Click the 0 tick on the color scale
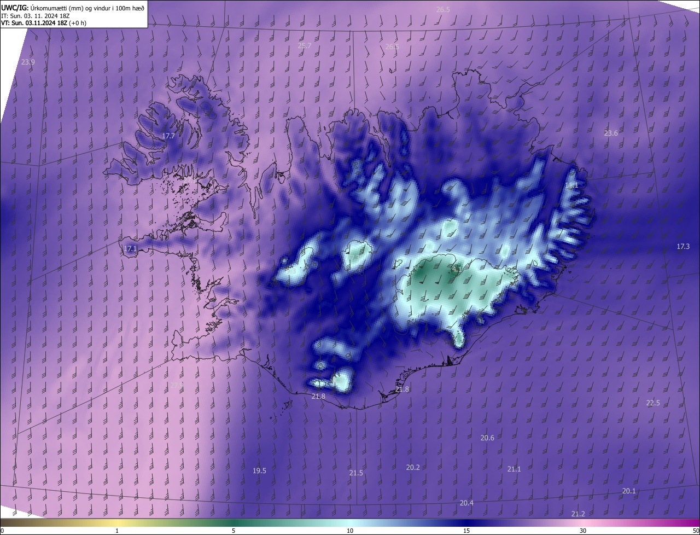 tap(2, 531)
